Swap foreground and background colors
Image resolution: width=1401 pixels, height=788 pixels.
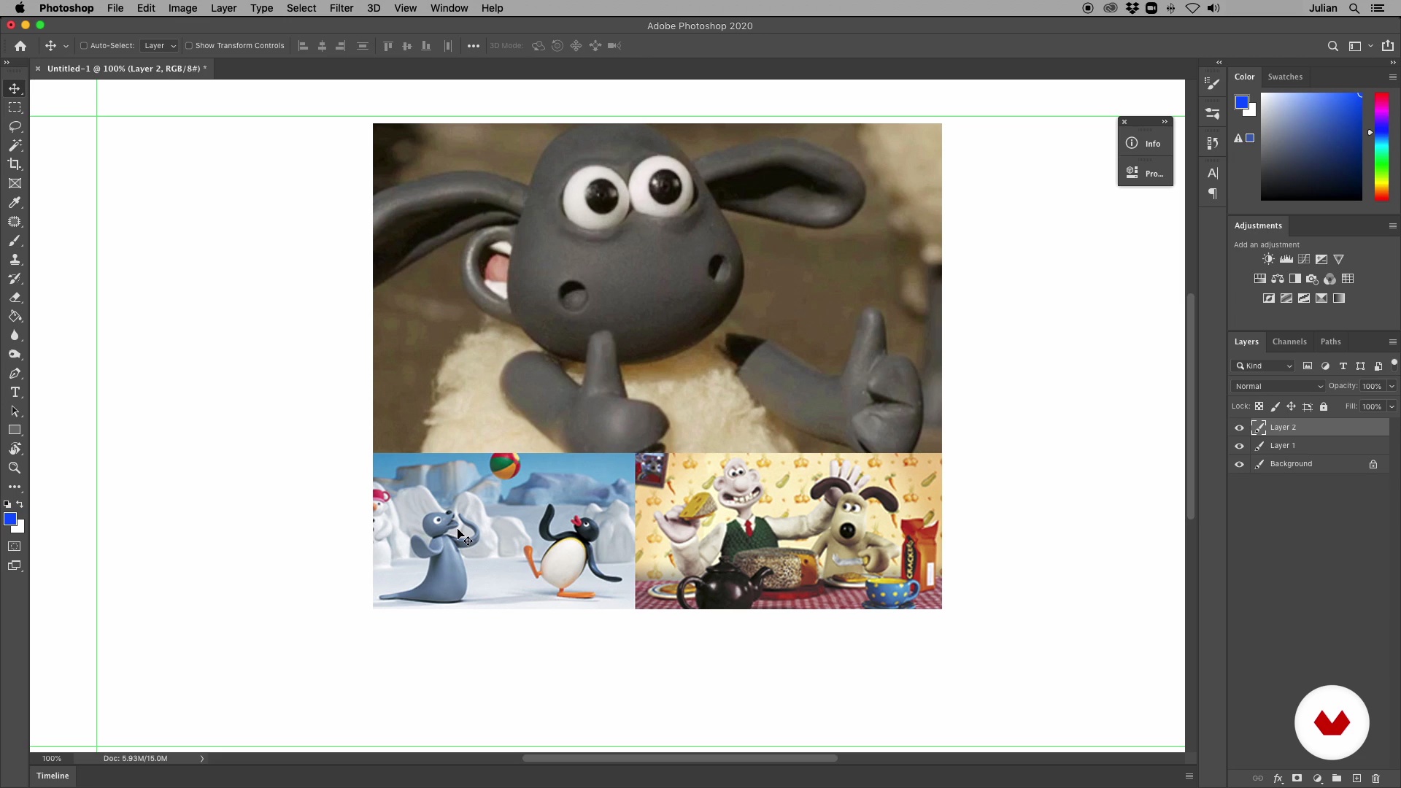click(x=20, y=504)
